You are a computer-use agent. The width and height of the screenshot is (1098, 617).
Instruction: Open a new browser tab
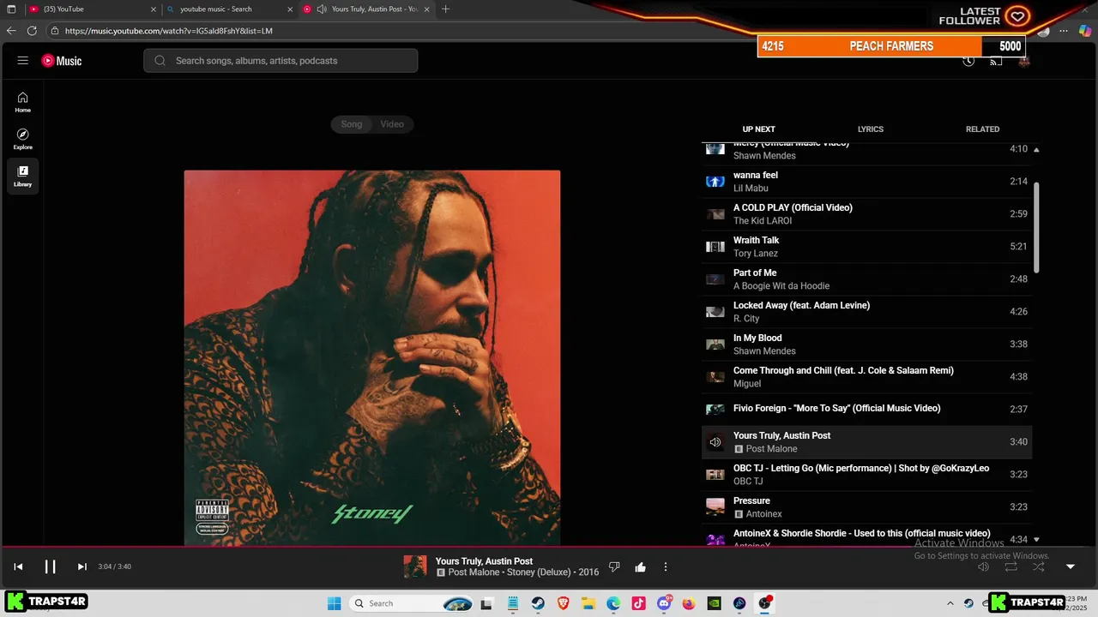pos(445,9)
